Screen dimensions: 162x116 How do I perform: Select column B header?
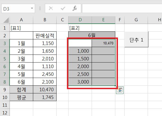45,20
